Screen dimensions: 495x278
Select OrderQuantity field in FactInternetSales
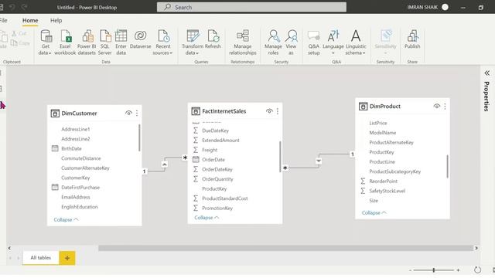[217, 179]
